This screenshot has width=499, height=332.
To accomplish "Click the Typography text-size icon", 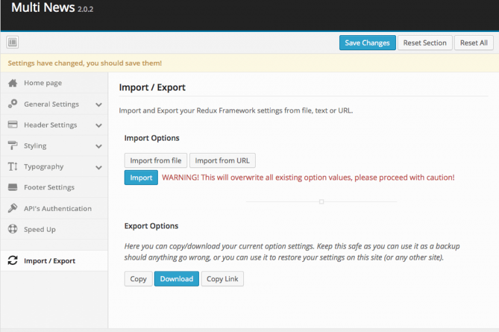I will coord(13,167).
